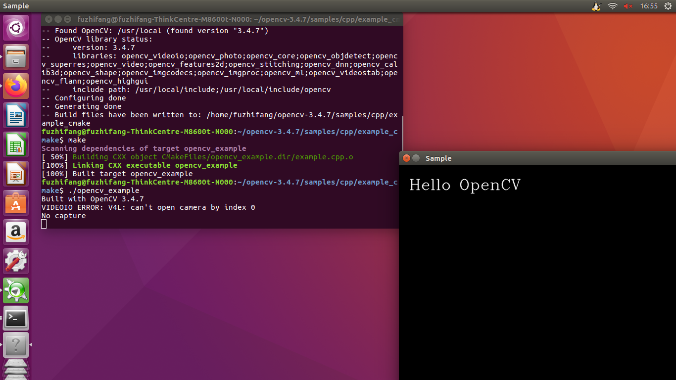Open the Ubuntu dash search launcher

coord(16,28)
